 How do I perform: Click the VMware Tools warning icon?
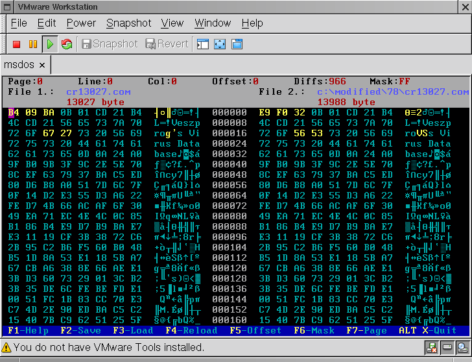[x=7, y=348]
